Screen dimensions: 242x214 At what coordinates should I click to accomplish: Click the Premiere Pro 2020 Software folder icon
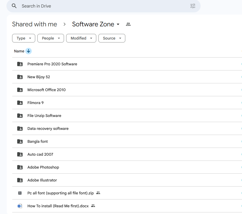coord(20,64)
